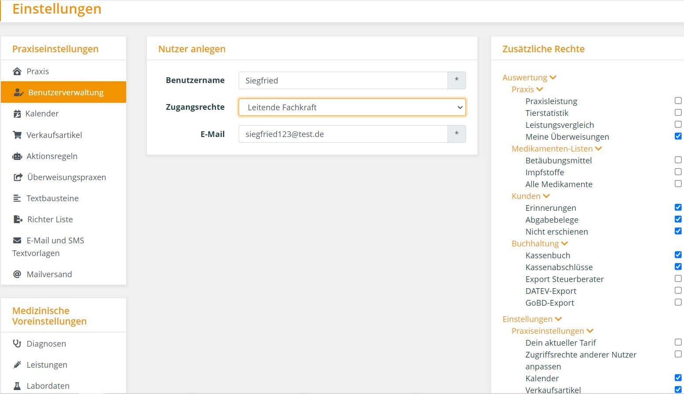The width and height of the screenshot is (684, 394).
Task: Uncheck the Kalender right checkbox
Action: (678, 378)
